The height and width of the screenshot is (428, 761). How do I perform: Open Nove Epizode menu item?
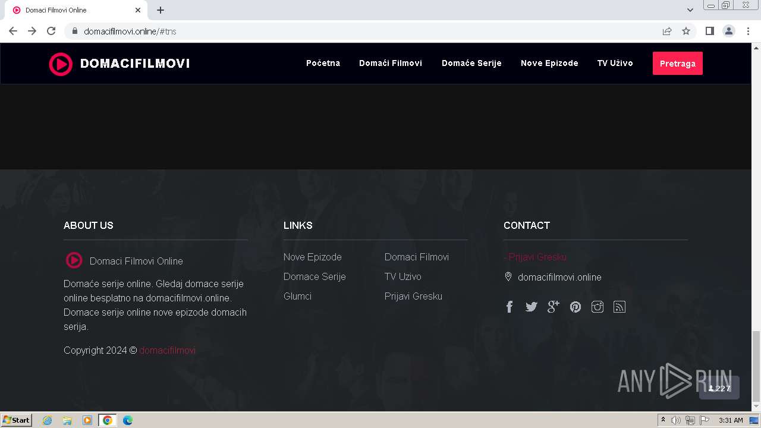coord(549,63)
